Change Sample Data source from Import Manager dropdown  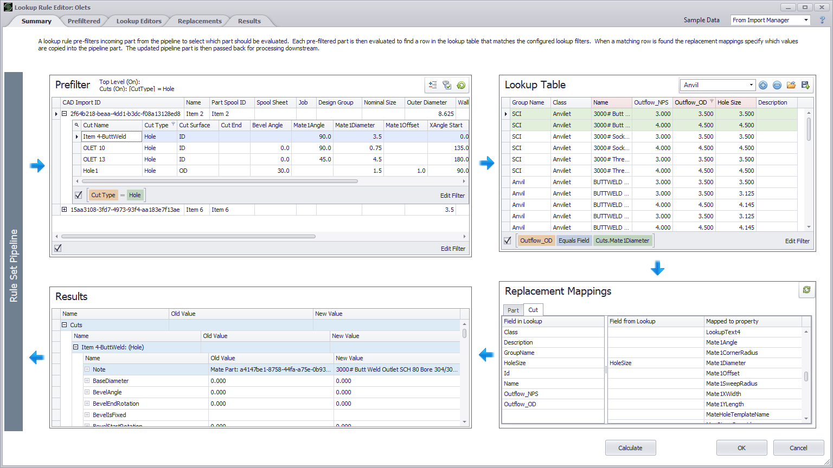(807, 19)
